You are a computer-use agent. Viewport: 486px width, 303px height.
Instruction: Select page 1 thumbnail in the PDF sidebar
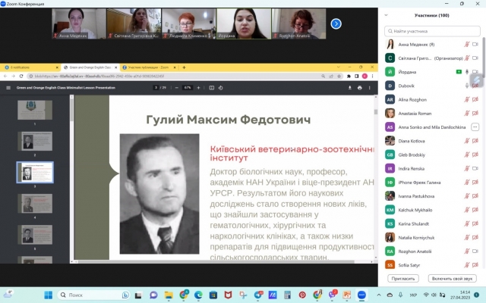pos(35,110)
